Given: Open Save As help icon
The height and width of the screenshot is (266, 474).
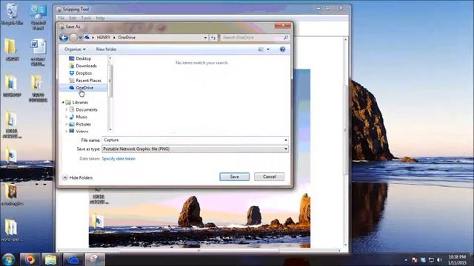Looking at the screenshot, I should tap(282, 50).
